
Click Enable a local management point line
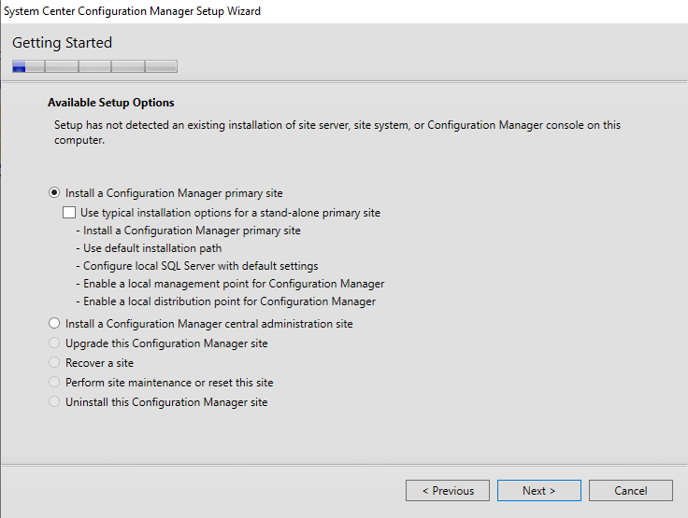coord(230,284)
